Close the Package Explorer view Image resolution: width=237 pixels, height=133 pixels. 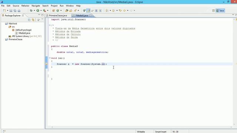[x=23, y=16]
